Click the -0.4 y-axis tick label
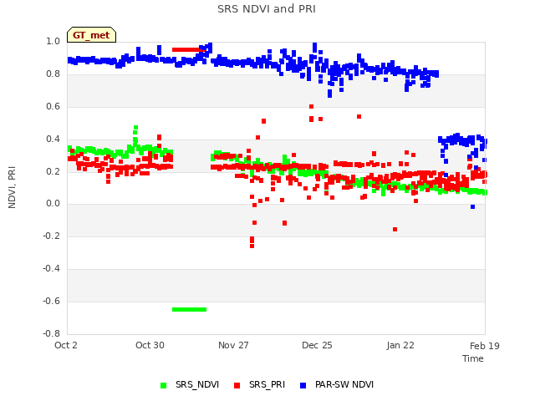Viewport: 535px width, 401px height. tap(51, 269)
